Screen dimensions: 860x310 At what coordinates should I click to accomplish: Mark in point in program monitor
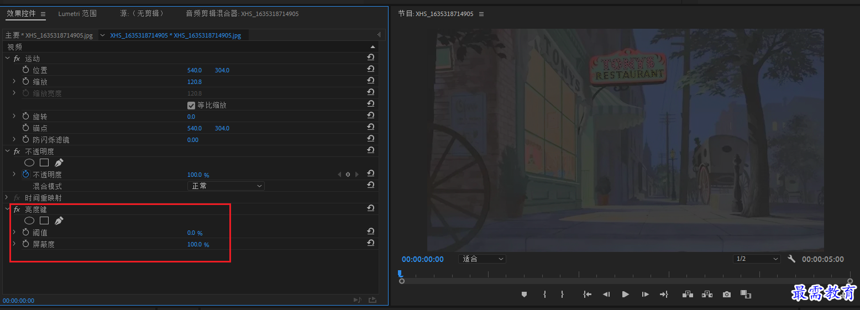(544, 295)
